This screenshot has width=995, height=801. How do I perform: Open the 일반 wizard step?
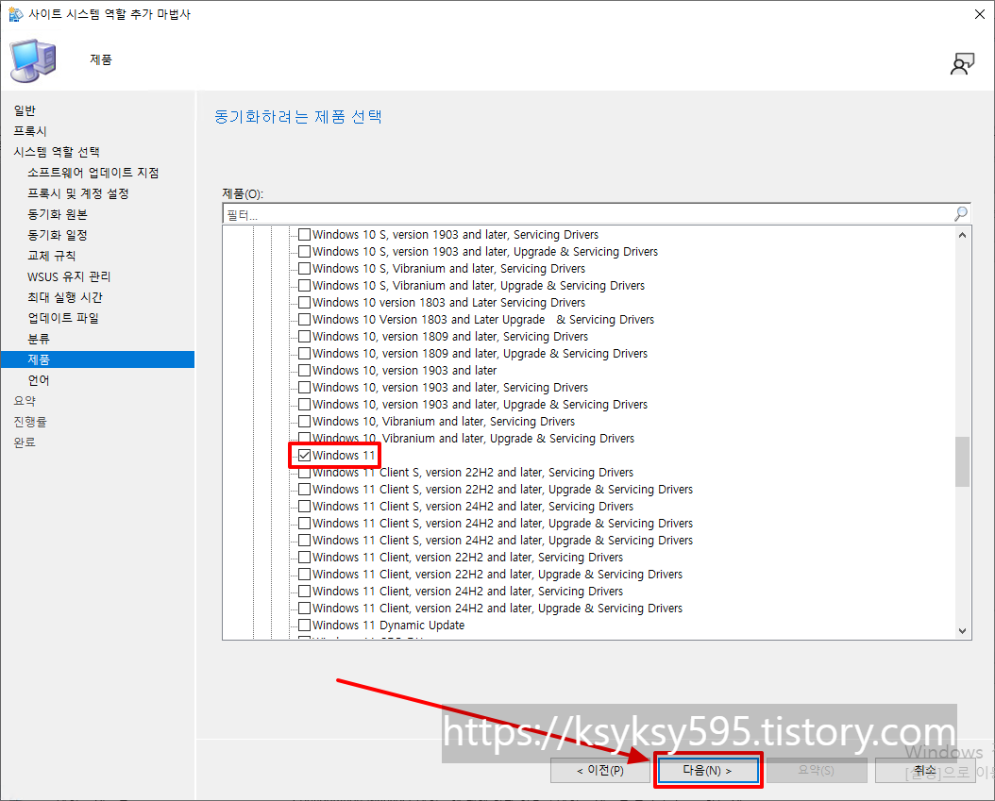25,110
